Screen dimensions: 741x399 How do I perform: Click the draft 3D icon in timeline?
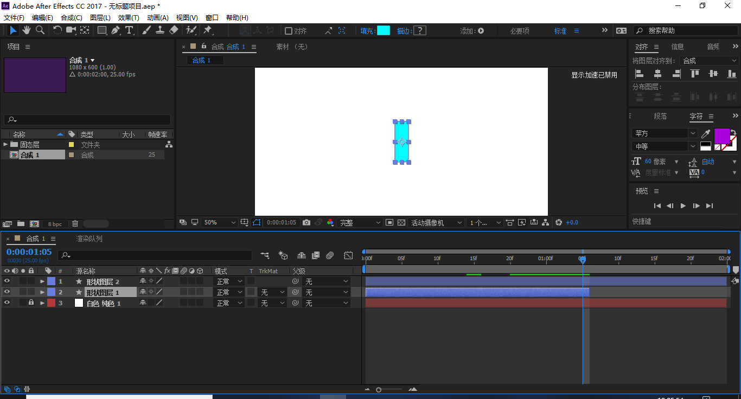click(283, 255)
